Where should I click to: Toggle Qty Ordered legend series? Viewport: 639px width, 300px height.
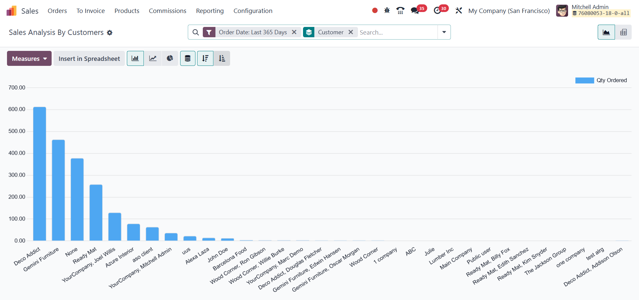[x=584, y=80]
